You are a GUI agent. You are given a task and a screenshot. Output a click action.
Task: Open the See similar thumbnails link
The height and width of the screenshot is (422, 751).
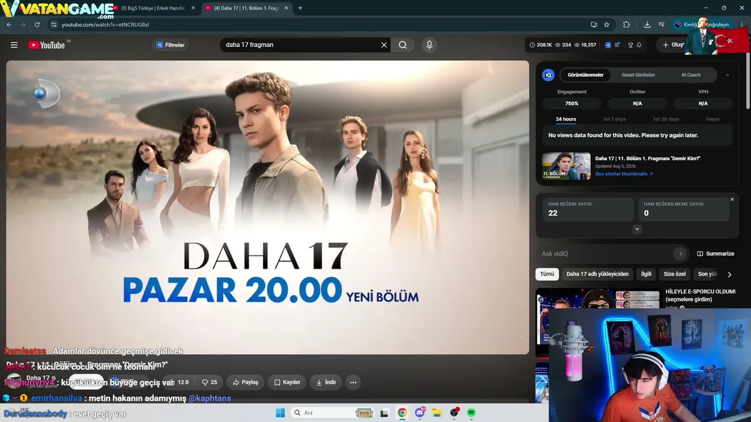point(624,174)
